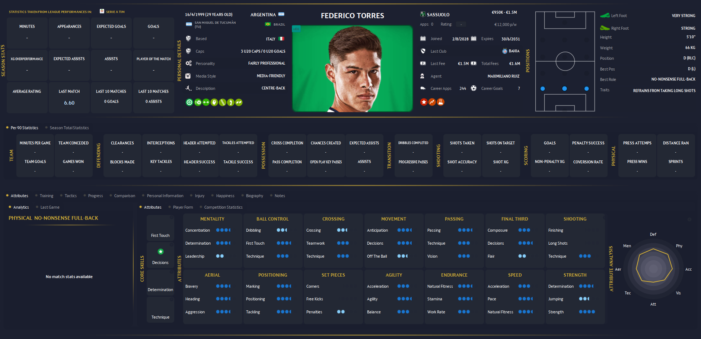Image resolution: width=701 pixels, height=339 pixels.
Task: Open agent MAXIMILIANO RUIZ
Action: point(503,76)
